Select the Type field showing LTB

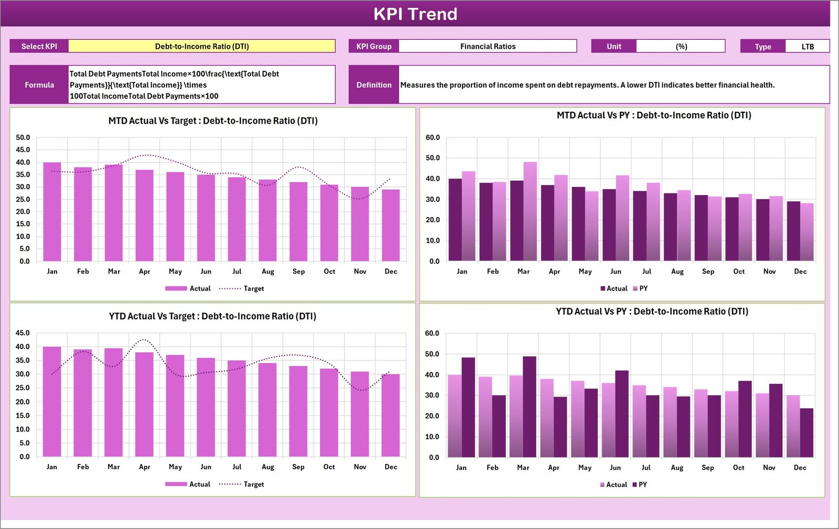pos(808,46)
